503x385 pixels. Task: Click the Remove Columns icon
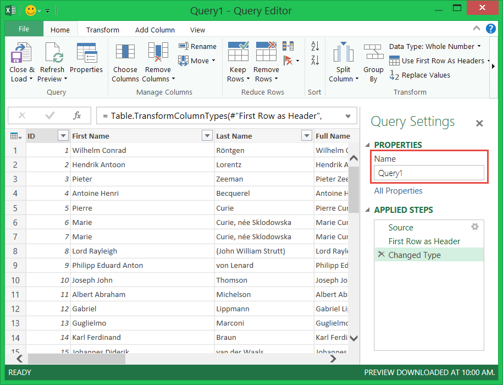click(158, 53)
